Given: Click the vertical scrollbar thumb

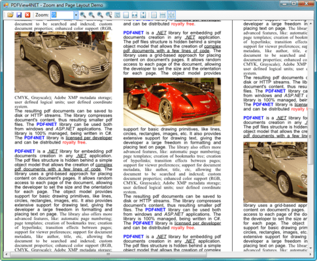Looking at the screenshot, I should click(311, 136).
